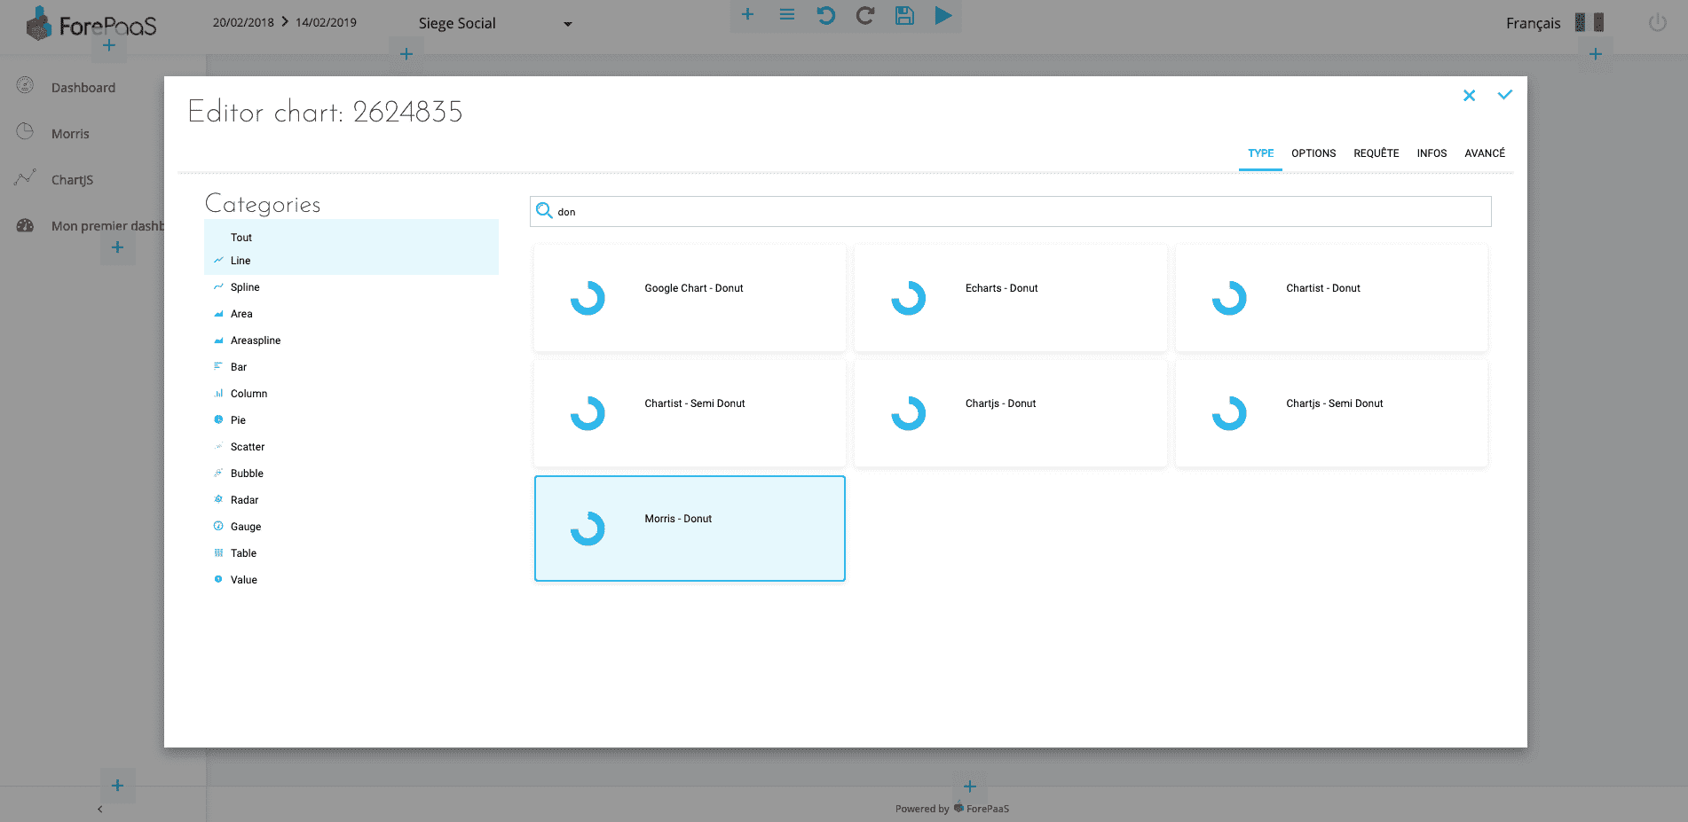Click the ForePaaS logo in the header
This screenshot has width=1688, height=822.
(91, 24)
